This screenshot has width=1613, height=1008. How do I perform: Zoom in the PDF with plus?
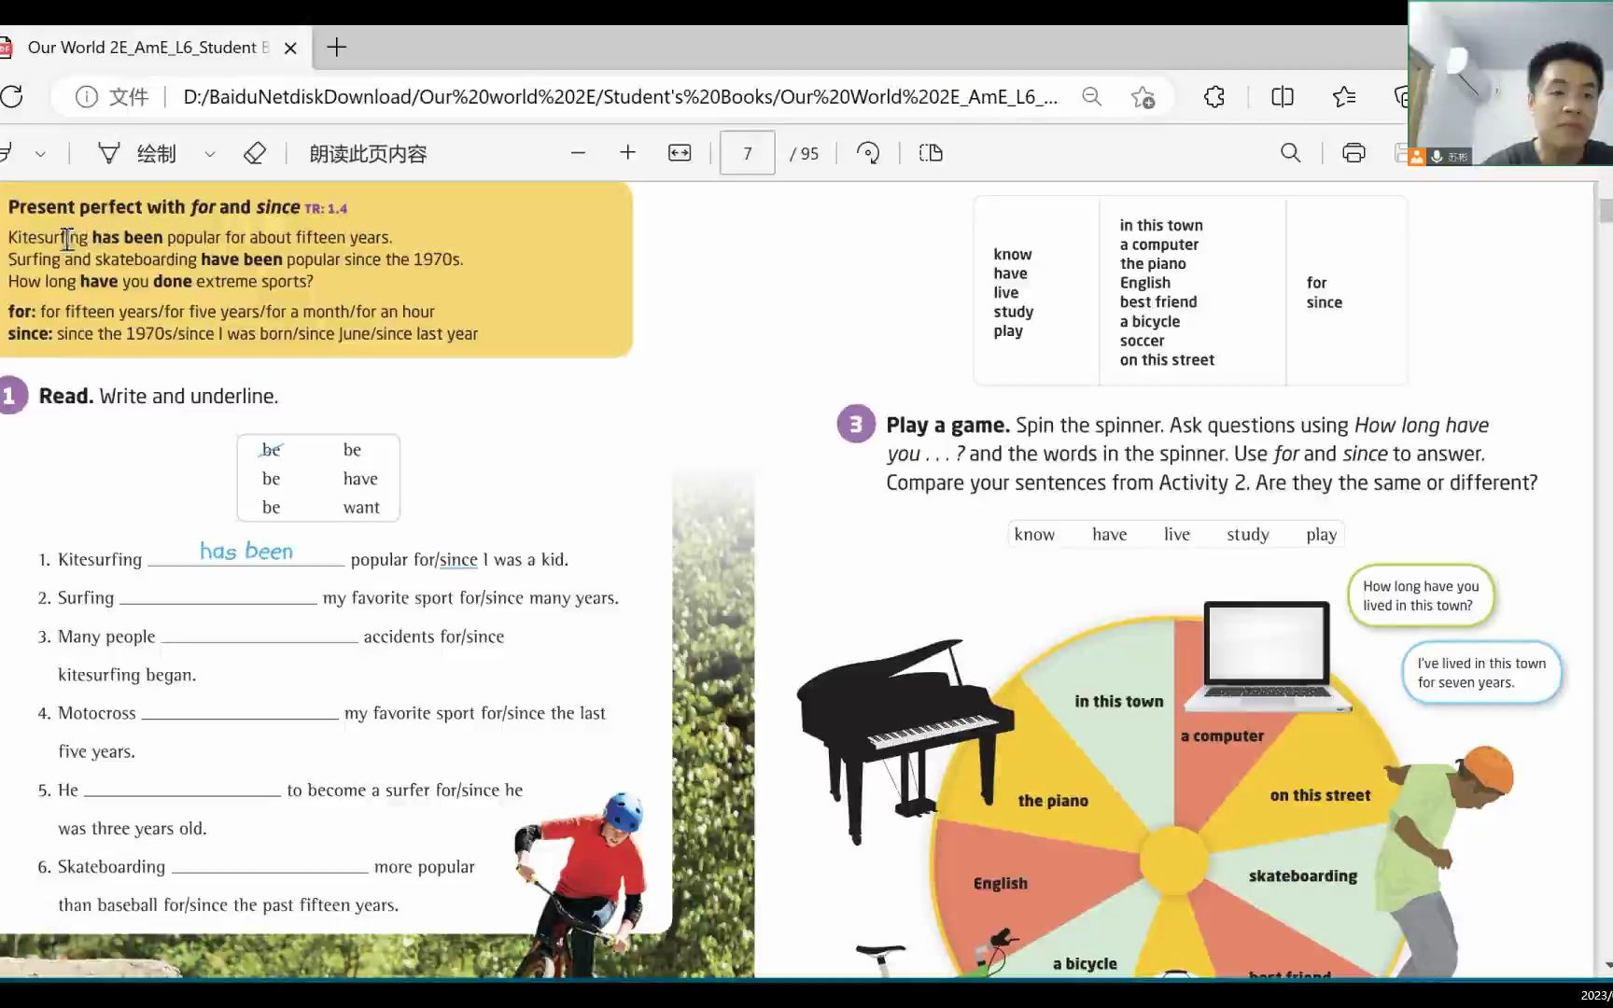pos(627,153)
